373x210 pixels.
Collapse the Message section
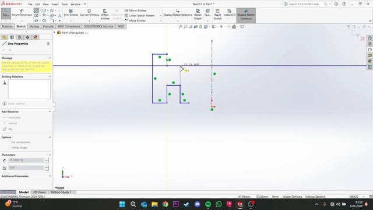(50, 58)
